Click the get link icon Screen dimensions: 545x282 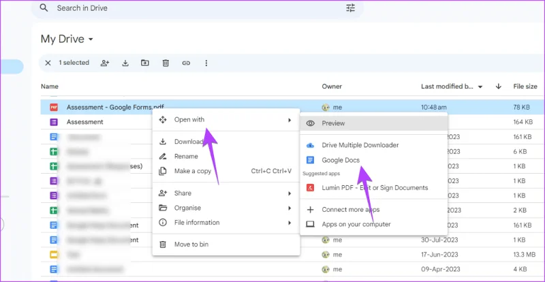pyautogui.click(x=186, y=63)
